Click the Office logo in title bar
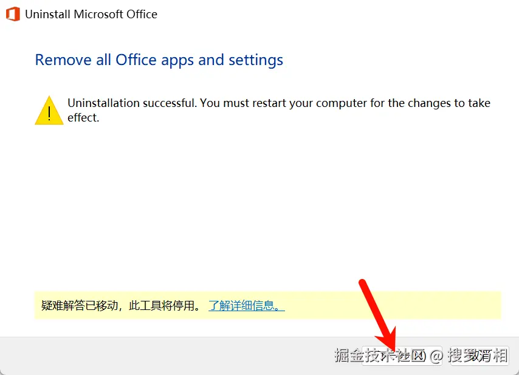 click(13, 14)
